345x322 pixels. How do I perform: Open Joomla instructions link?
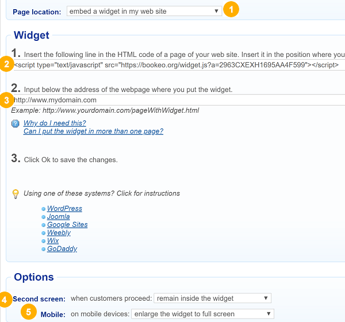coord(58,217)
